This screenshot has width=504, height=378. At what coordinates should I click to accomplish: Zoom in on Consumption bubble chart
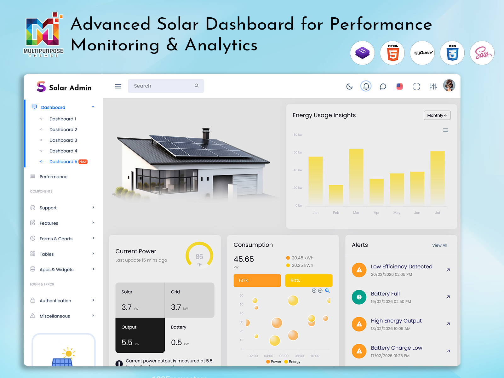tap(314, 291)
